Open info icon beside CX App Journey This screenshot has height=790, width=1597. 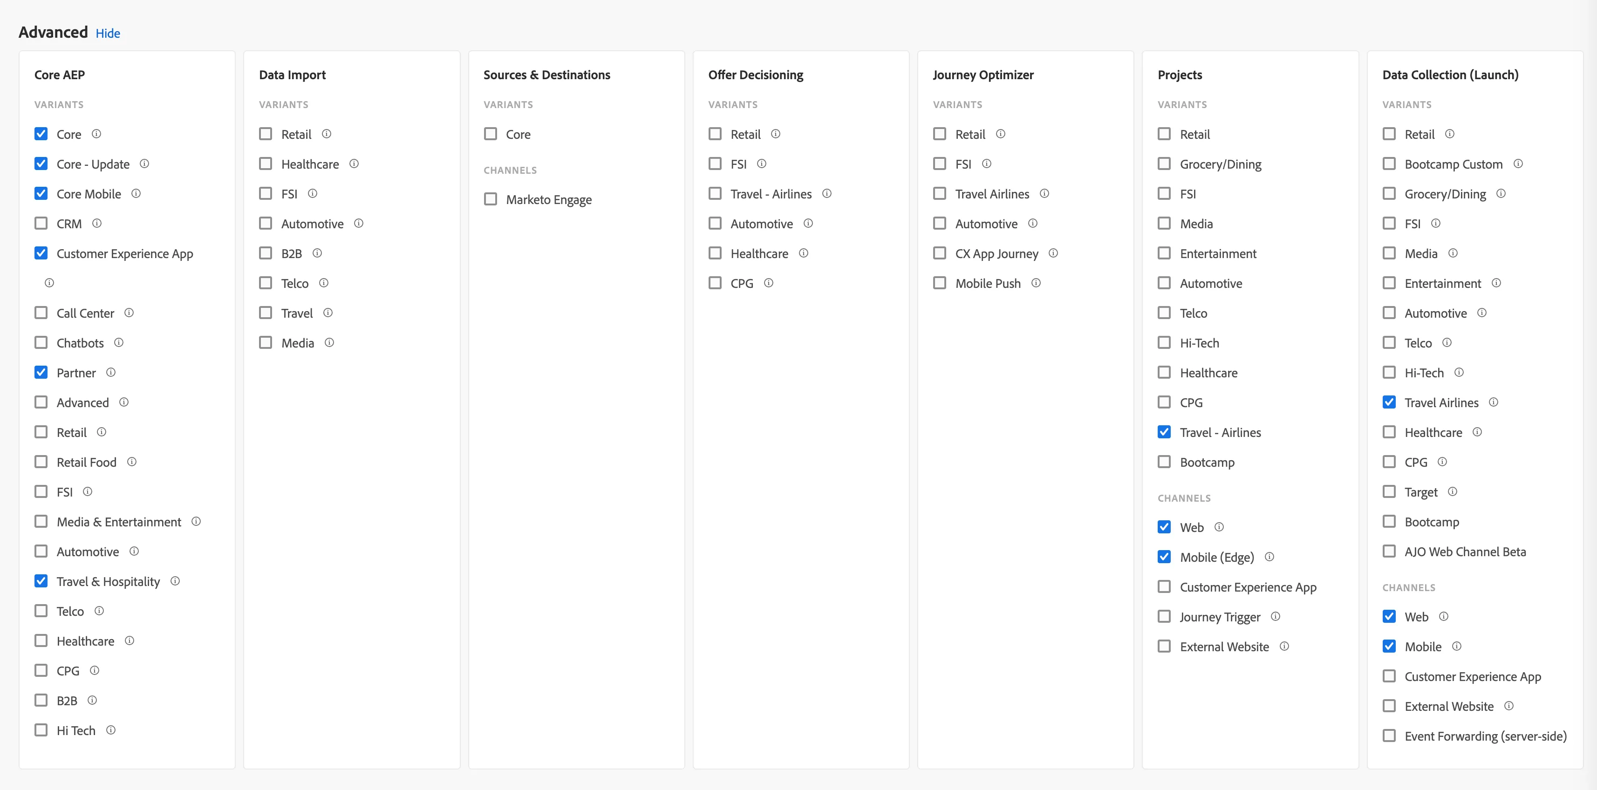(1053, 253)
